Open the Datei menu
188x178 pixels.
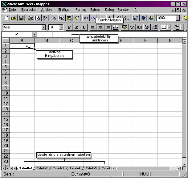point(13,10)
